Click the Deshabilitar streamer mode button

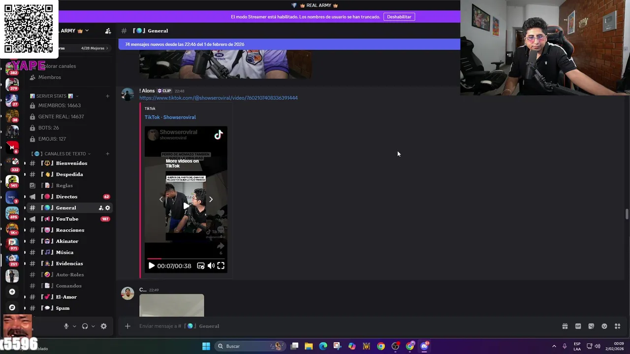click(399, 17)
